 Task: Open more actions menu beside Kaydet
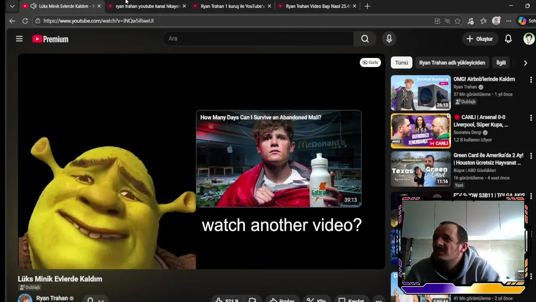tap(379, 300)
